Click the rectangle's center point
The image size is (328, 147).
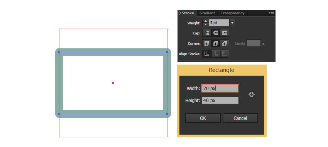[x=113, y=83]
